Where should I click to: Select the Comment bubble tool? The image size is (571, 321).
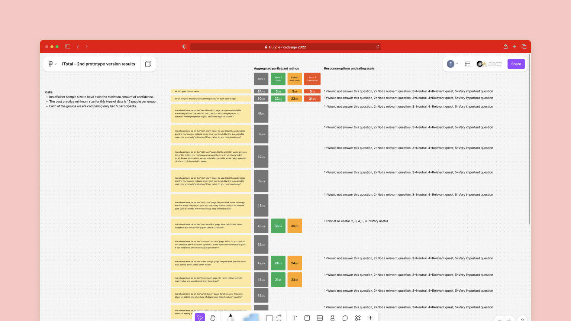point(345,318)
